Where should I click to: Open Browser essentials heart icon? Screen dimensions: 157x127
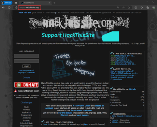coord(153,8)
